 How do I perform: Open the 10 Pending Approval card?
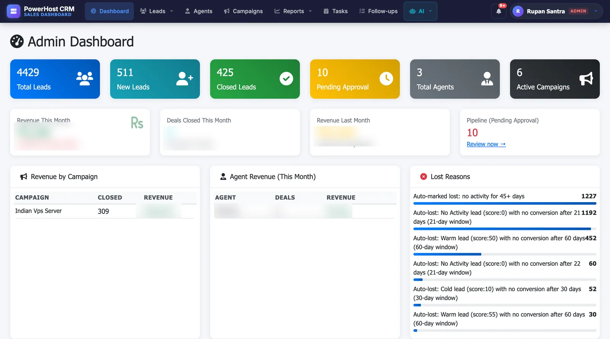point(355,79)
